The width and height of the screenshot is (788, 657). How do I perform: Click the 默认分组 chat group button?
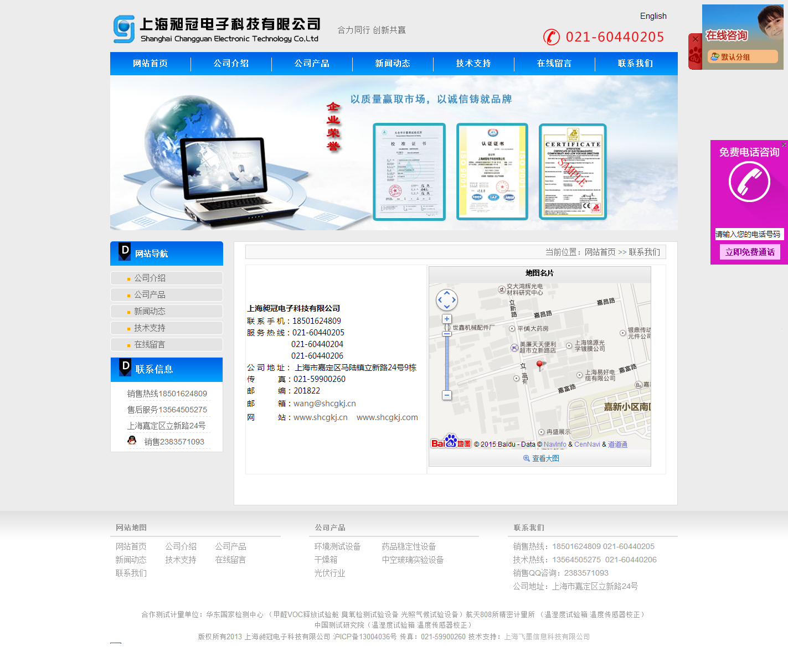click(742, 57)
